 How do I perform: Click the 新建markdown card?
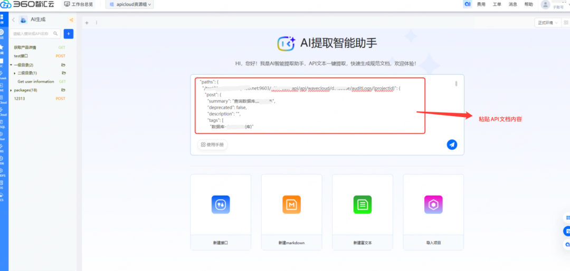(291, 212)
